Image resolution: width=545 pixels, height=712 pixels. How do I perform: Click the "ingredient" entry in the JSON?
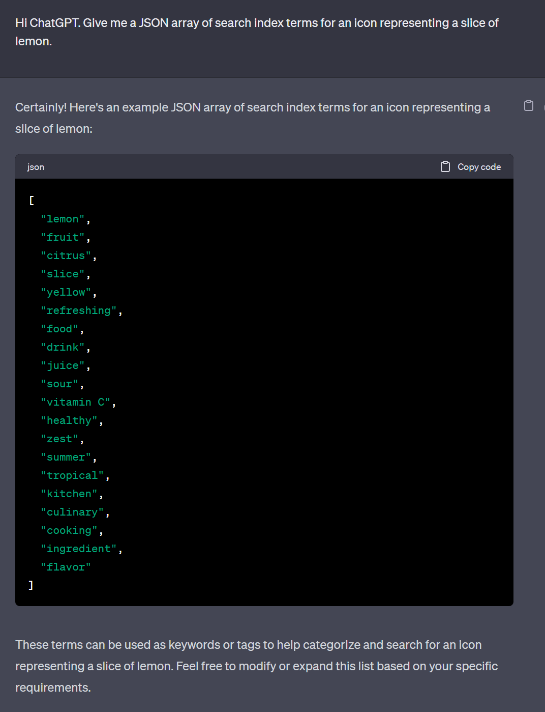[79, 548]
